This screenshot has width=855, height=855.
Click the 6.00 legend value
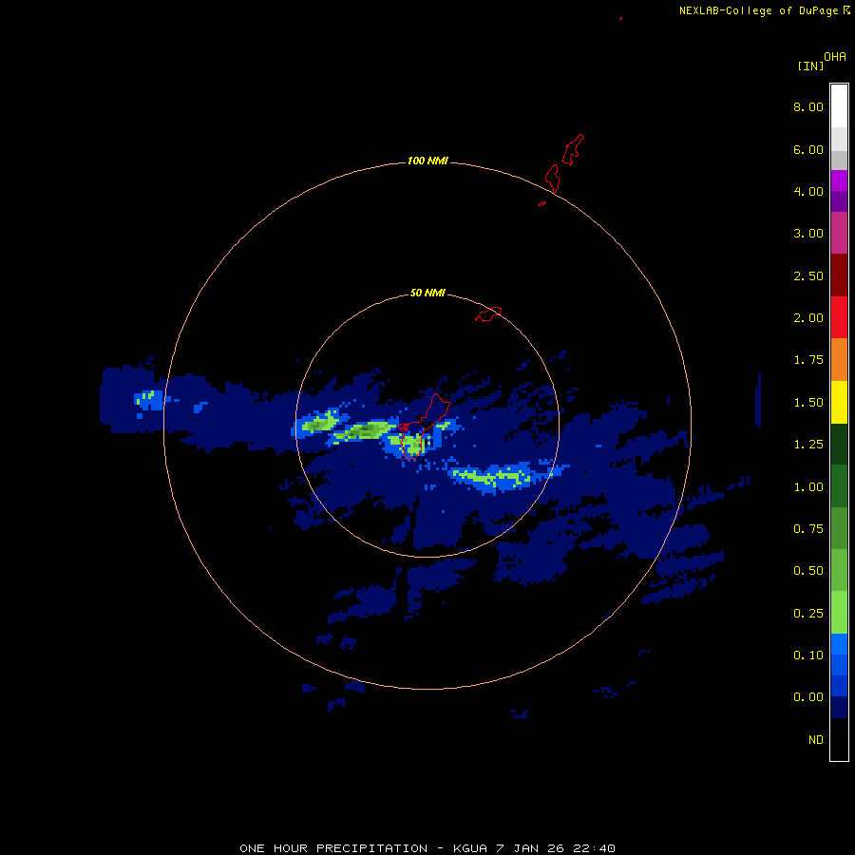(x=808, y=149)
